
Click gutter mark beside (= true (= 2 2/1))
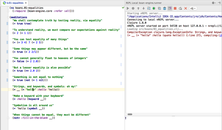pos(7,52)
